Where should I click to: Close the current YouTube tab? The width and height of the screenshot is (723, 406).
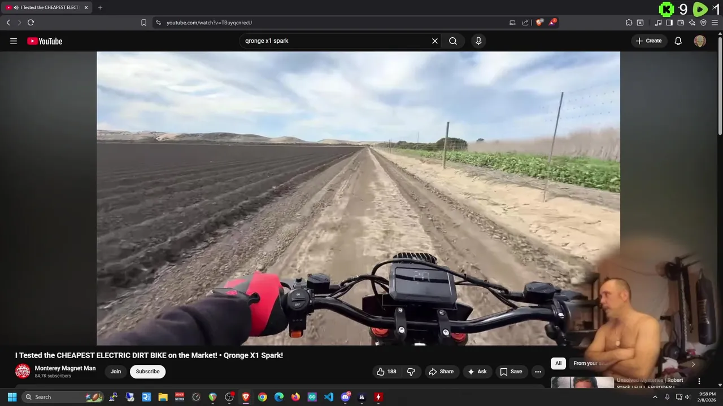pos(86,7)
